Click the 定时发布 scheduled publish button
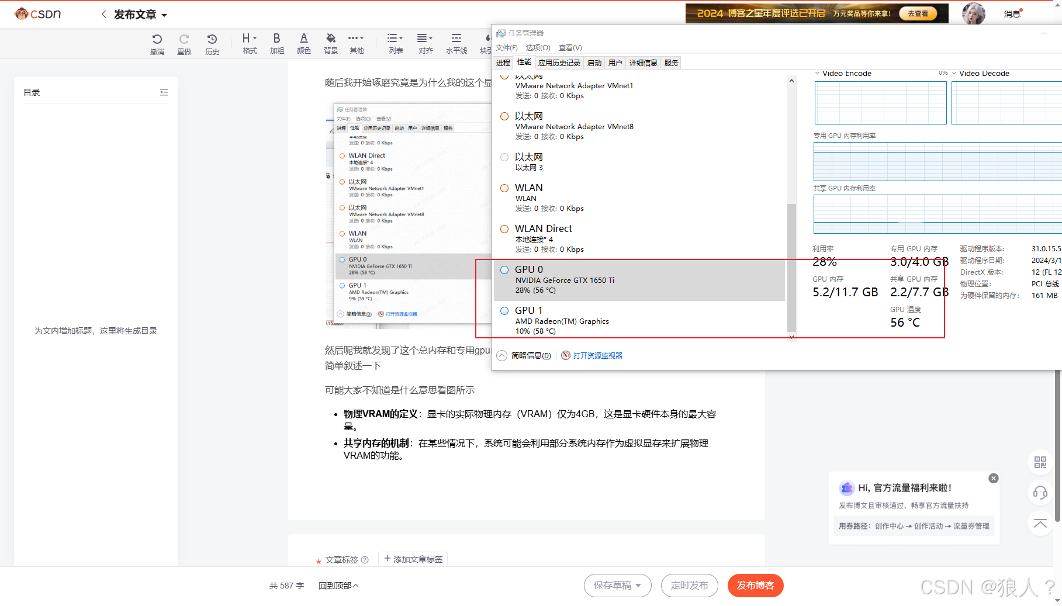This screenshot has height=606, width=1062. [x=689, y=586]
